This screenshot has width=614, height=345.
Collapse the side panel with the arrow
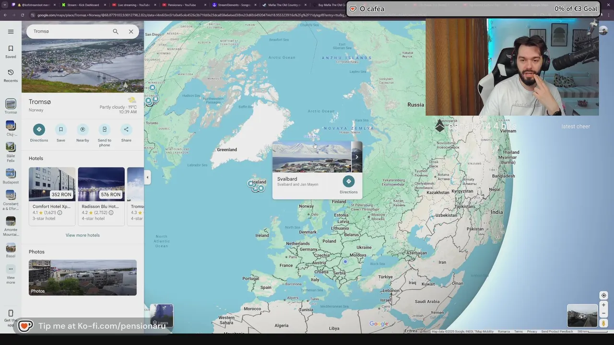tap(148, 177)
